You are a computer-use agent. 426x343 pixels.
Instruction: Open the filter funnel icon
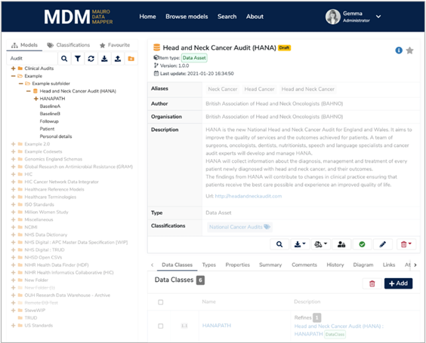point(78,59)
